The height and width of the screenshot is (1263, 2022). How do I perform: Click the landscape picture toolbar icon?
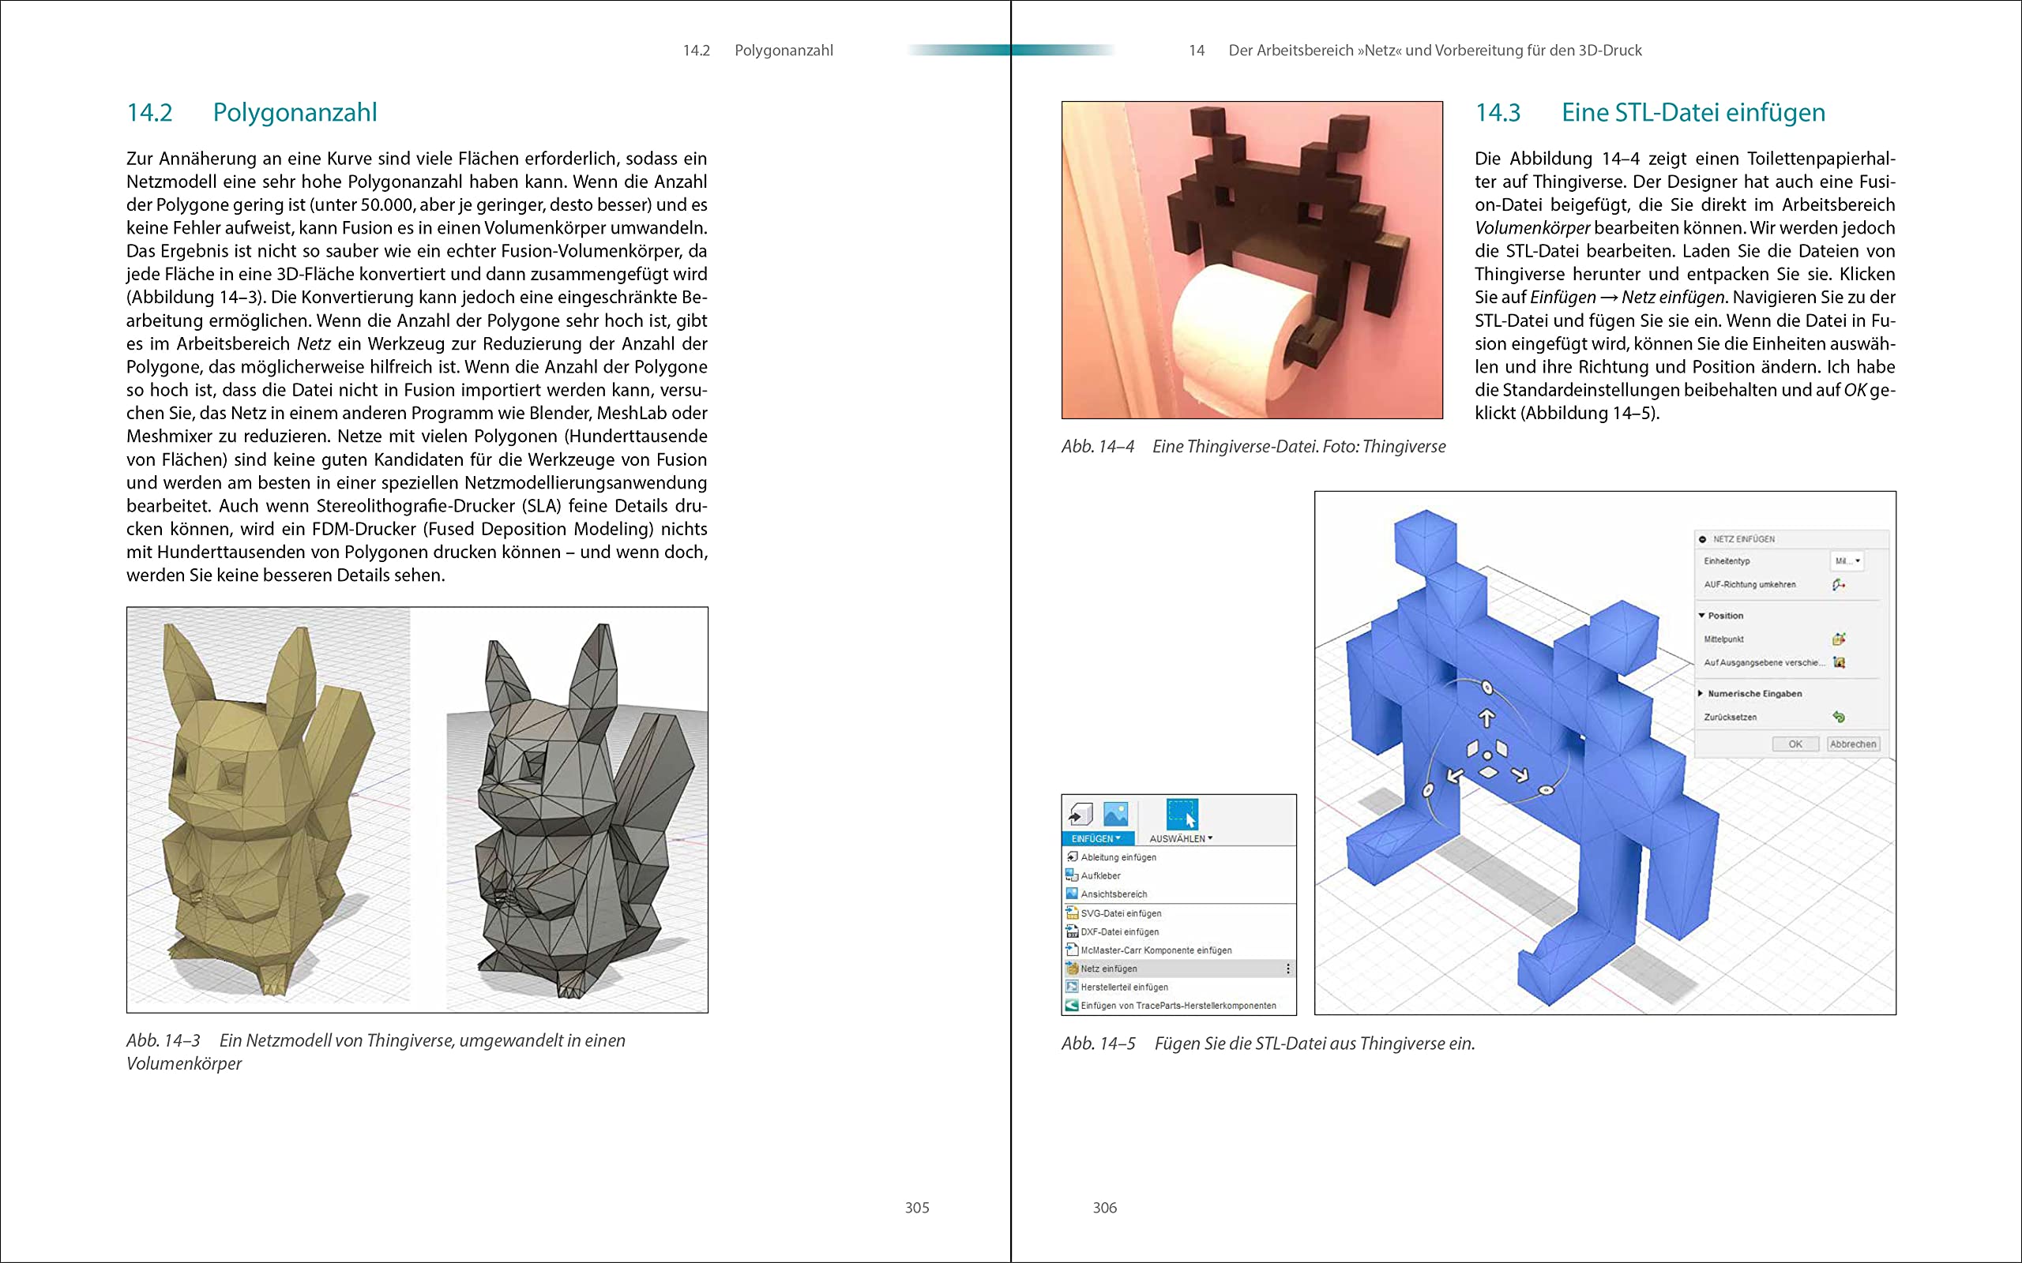click(1115, 814)
